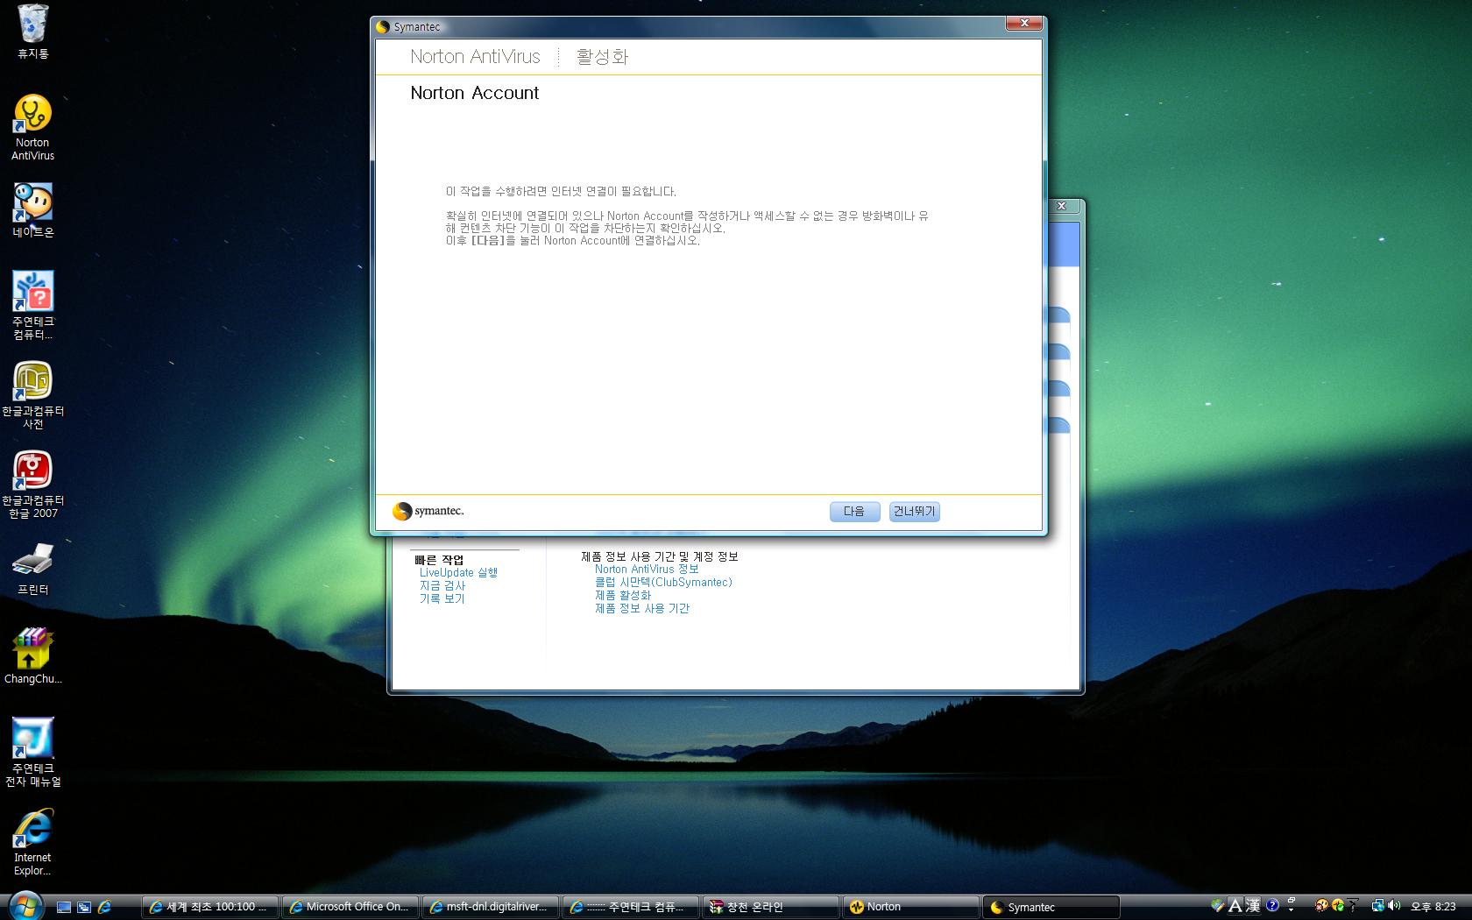Viewport: 1472px width, 920px height.
Task: Click the Norton Account heading text
Action: (x=475, y=93)
